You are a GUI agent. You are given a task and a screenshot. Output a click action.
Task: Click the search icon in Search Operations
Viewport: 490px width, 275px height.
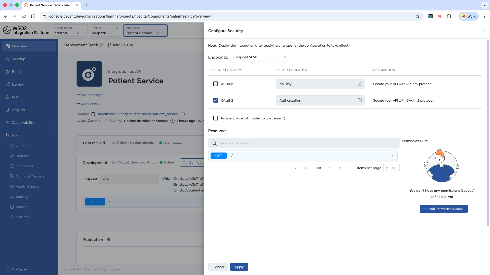[x=214, y=143]
